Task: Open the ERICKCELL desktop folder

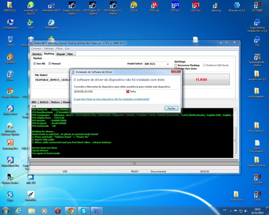Action: [x=10, y=6]
